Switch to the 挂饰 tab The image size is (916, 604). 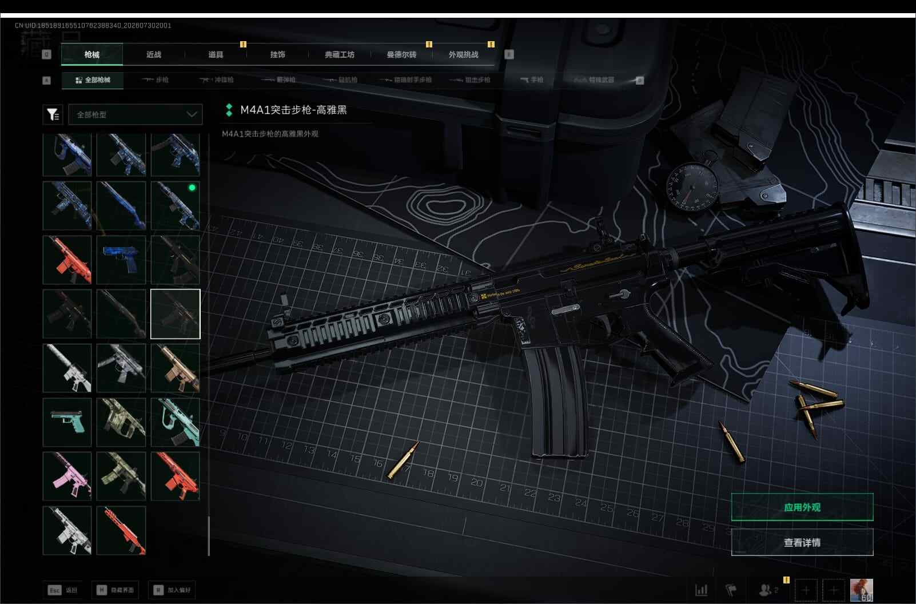point(278,54)
